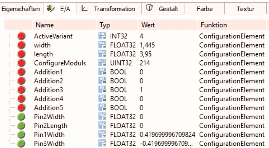Go to the Eigenschaften tab
Image resolution: width=269 pixels, height=148 pixels.
[x=21, y=9]
